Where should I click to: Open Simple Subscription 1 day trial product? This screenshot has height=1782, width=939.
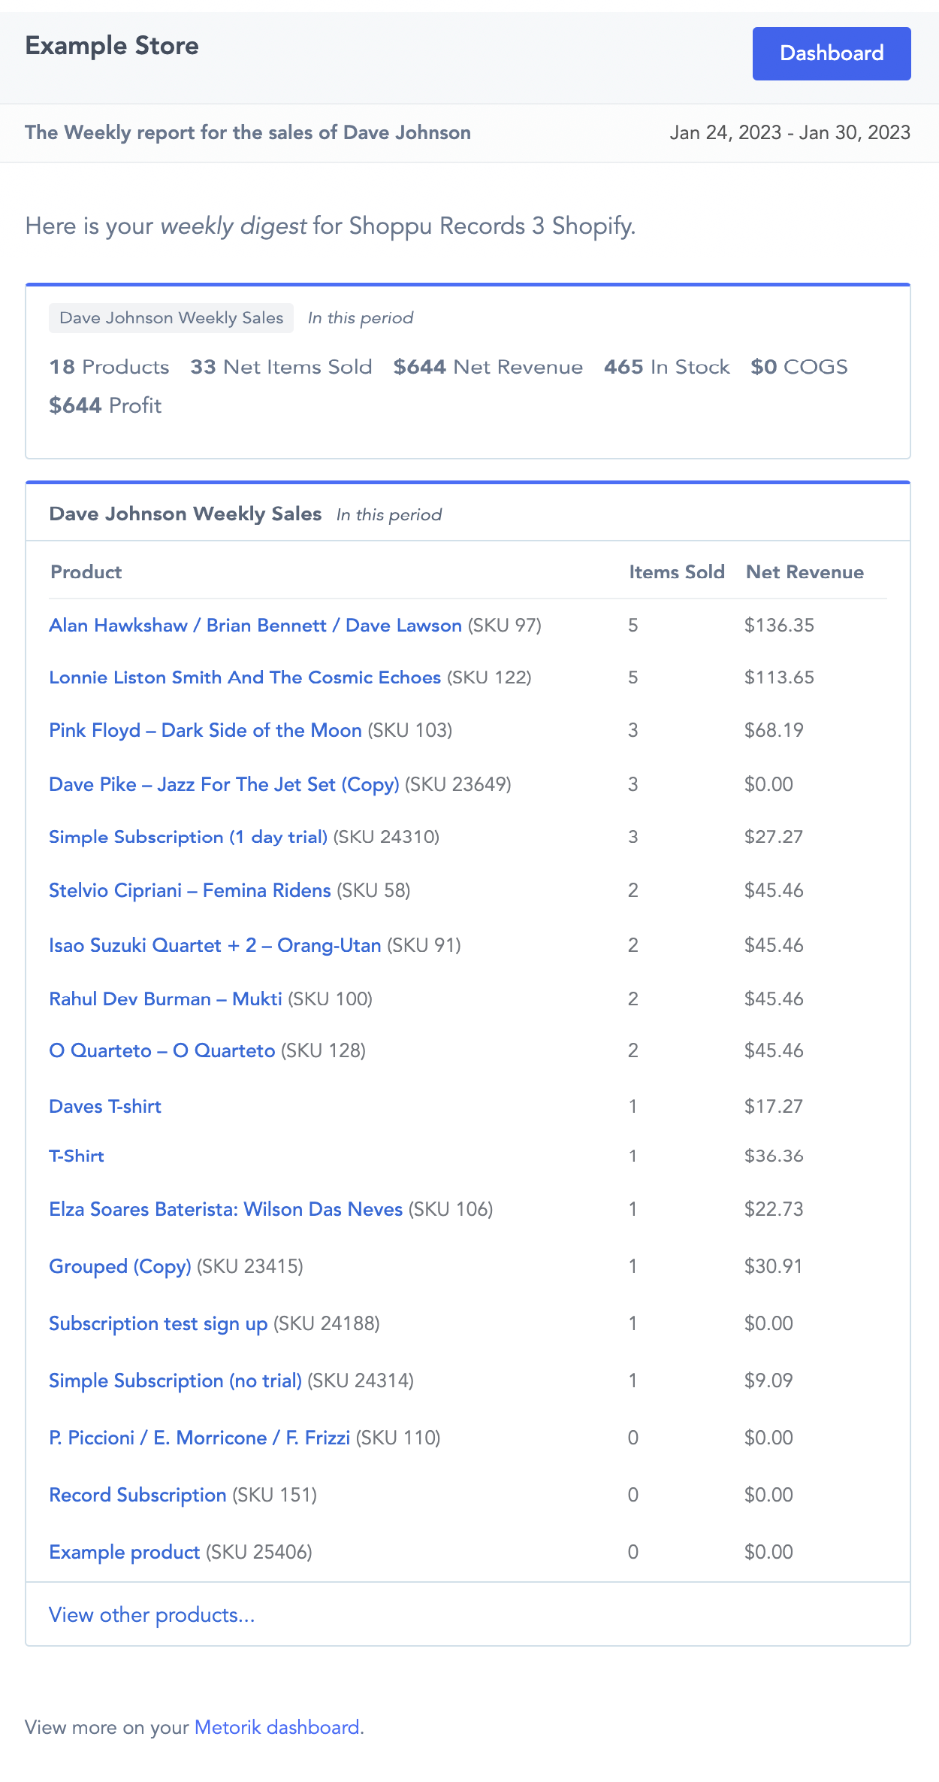tap(188, 837)
